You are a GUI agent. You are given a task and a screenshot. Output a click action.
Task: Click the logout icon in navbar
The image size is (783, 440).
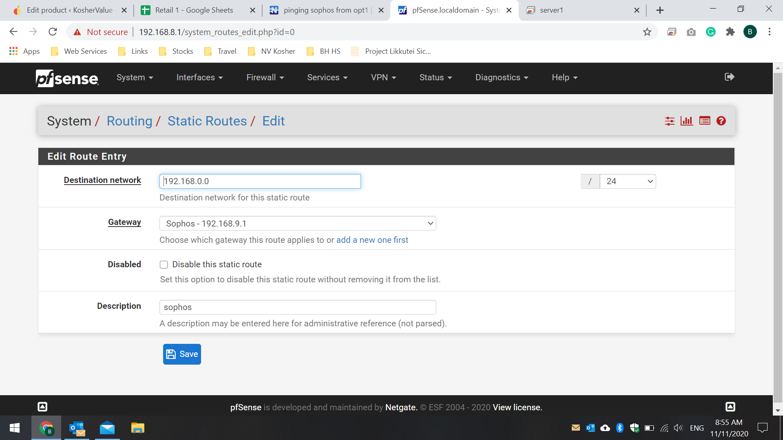click(729, 77)
